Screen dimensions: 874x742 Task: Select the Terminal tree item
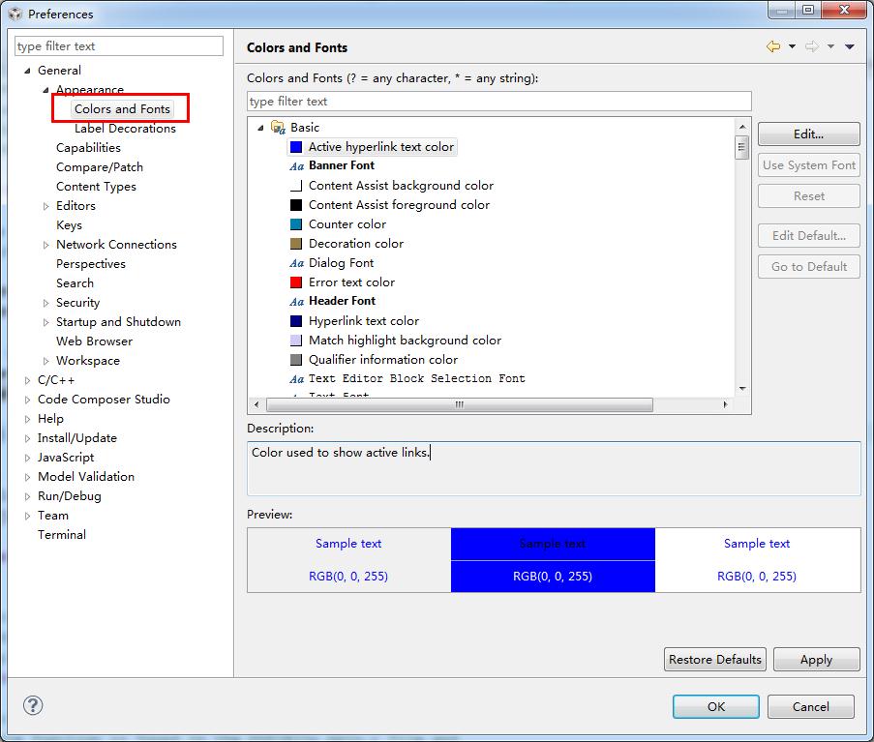[x=62, y=535]
